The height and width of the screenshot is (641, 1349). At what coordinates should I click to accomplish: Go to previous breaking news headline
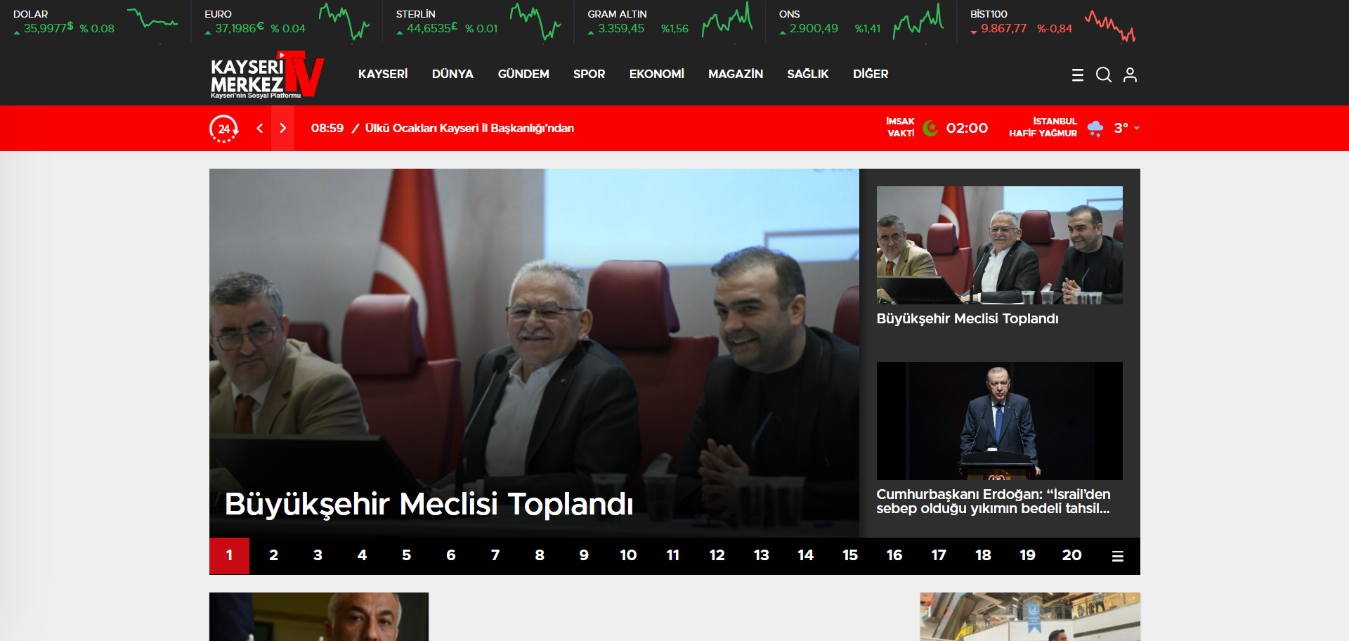coord(260,128)
